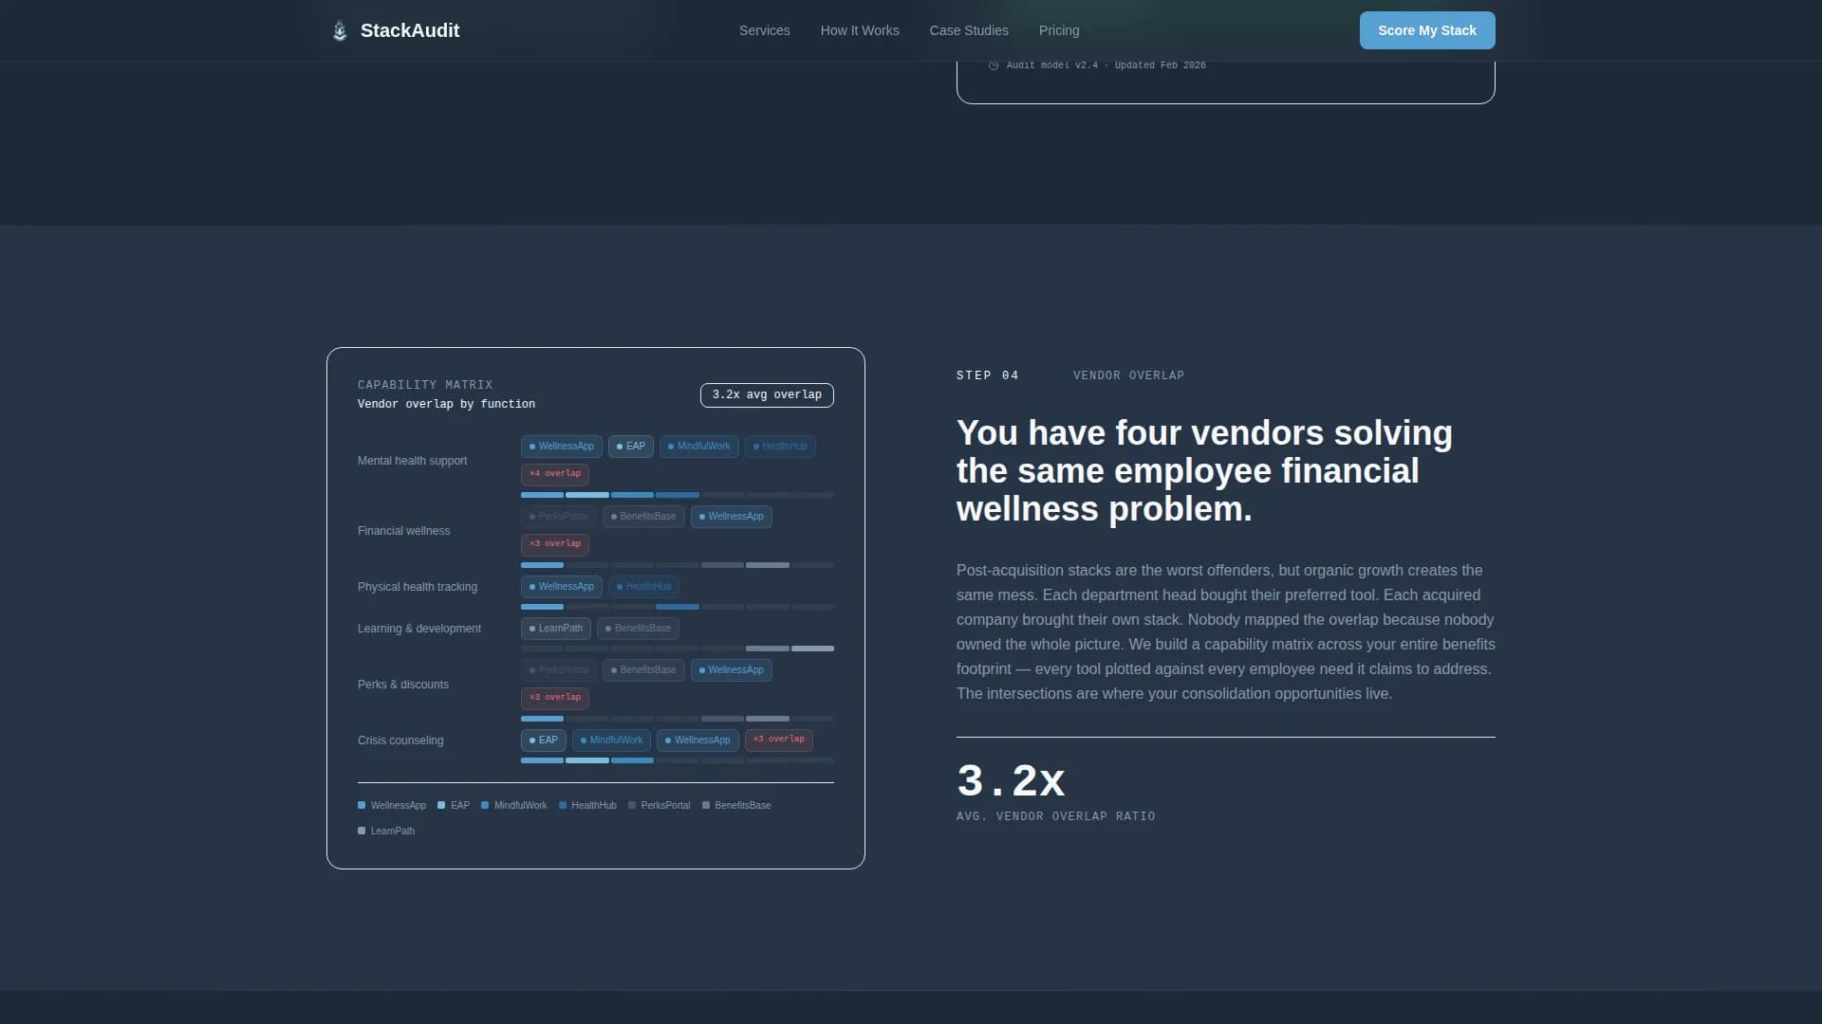Click the PerksPortal legend square icon
Screen dimensions: 1822x1024
[632, 805]
